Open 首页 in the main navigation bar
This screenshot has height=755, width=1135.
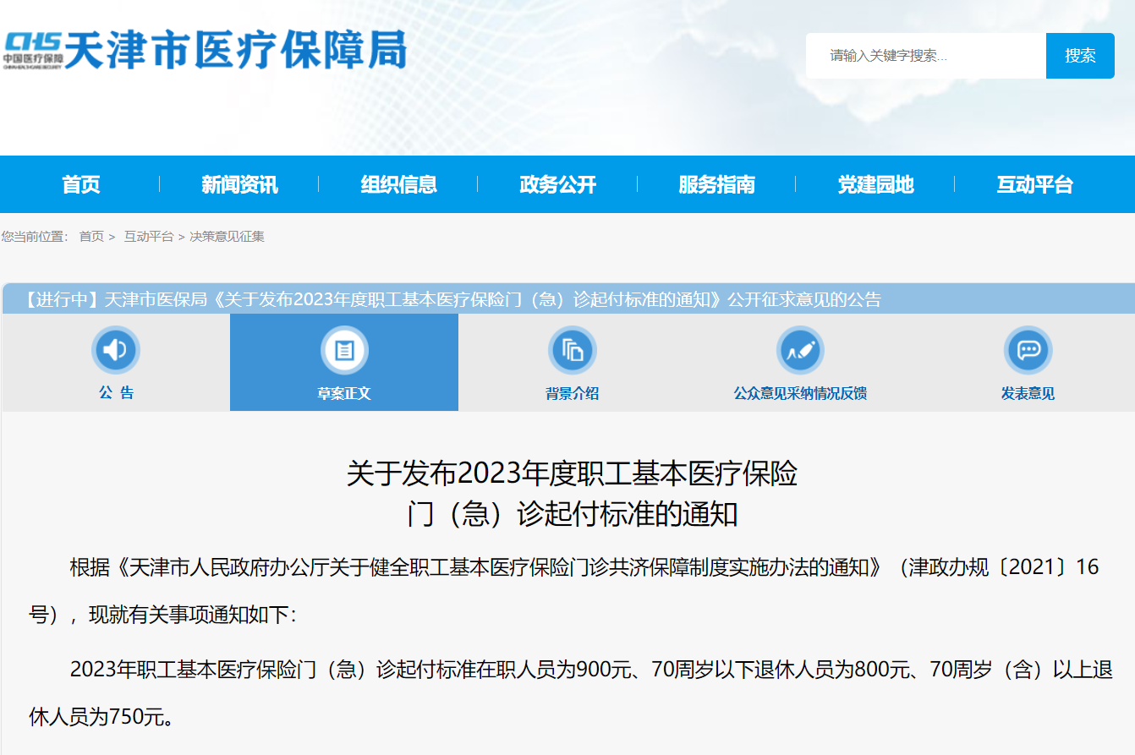coord(80,184)
